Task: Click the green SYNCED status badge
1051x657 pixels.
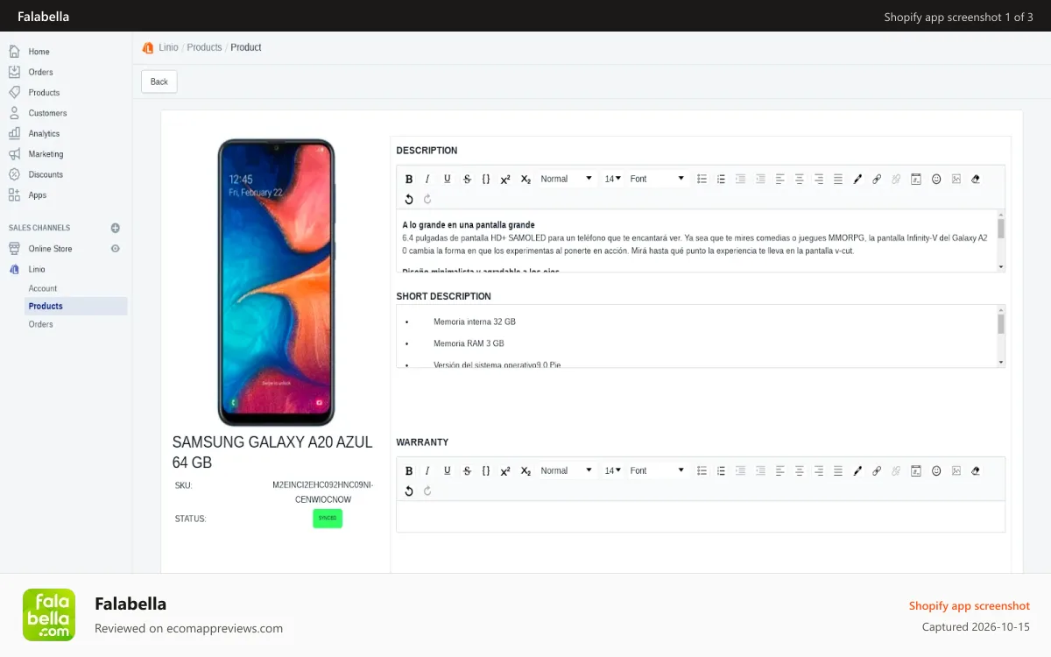Action: tap(328, 518)
